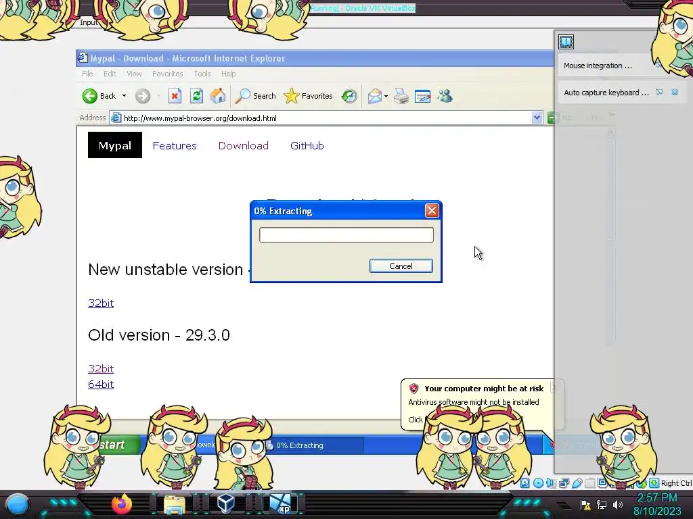This screenshot has height=519, width=693.
Task: Click the Print icon in IE toolbar
Action: tap(401, 96)
